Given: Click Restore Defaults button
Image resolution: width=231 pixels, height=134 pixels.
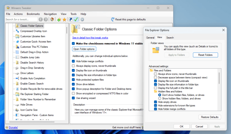Looking at the screenshot, I should (x=210, y=117).
